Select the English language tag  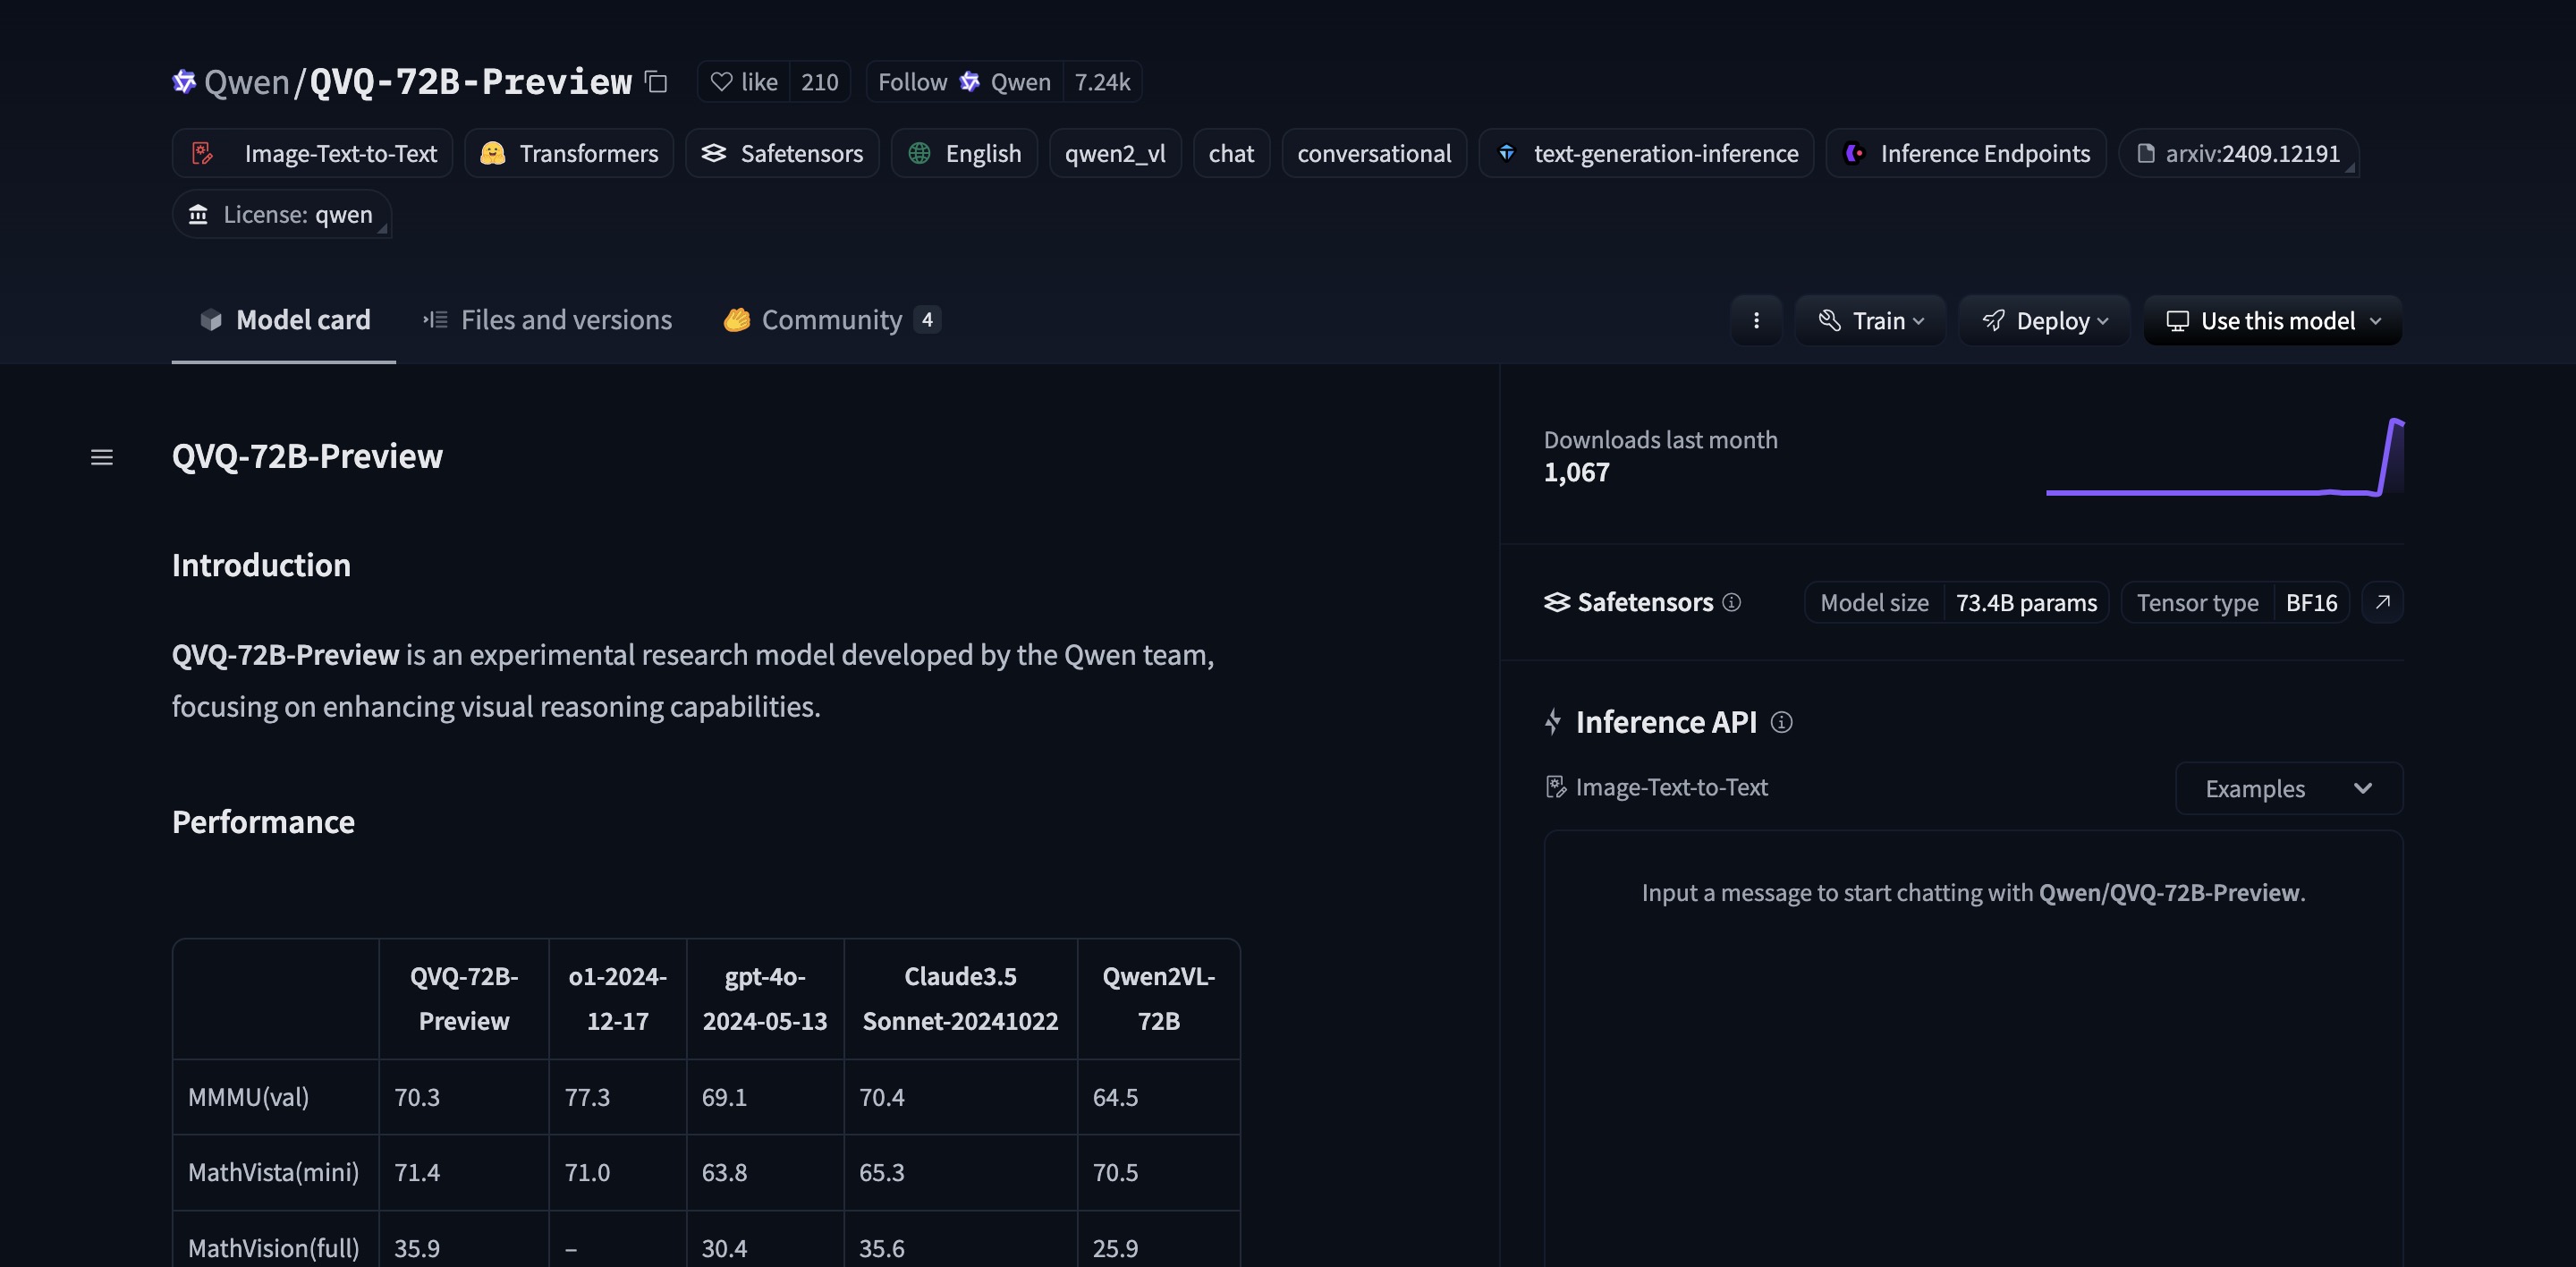tap(964, 153)
